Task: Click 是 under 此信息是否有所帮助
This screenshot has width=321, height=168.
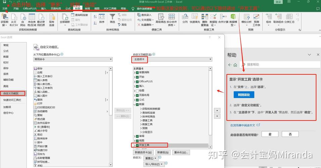Action: coord(270,134)
